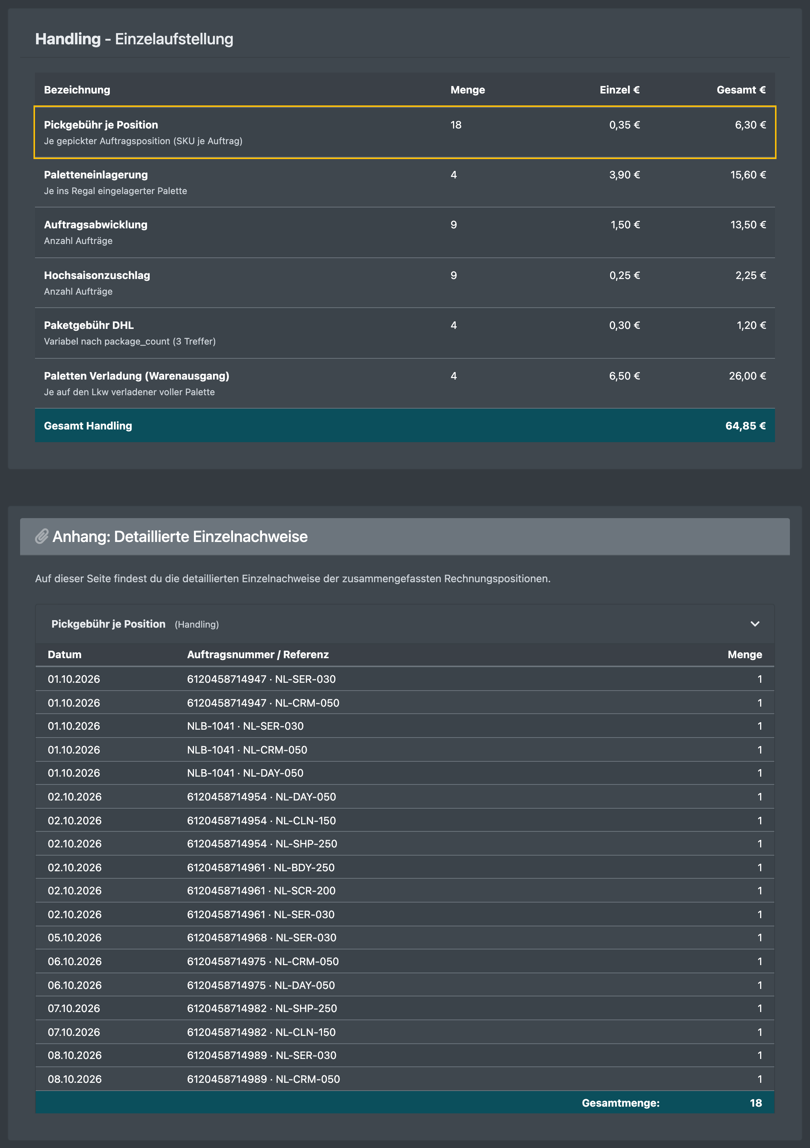Click the date 05.10.2026 in details table
810x1148 pixels.
coord(74,938)
